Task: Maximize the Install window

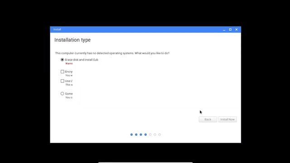Action: (x=230, y=29)
